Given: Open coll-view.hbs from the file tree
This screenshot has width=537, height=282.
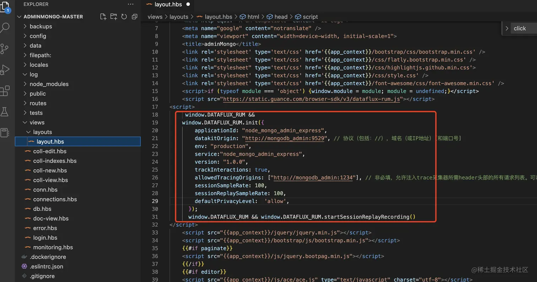Looking at the screenshot, I should click(78, 179).
